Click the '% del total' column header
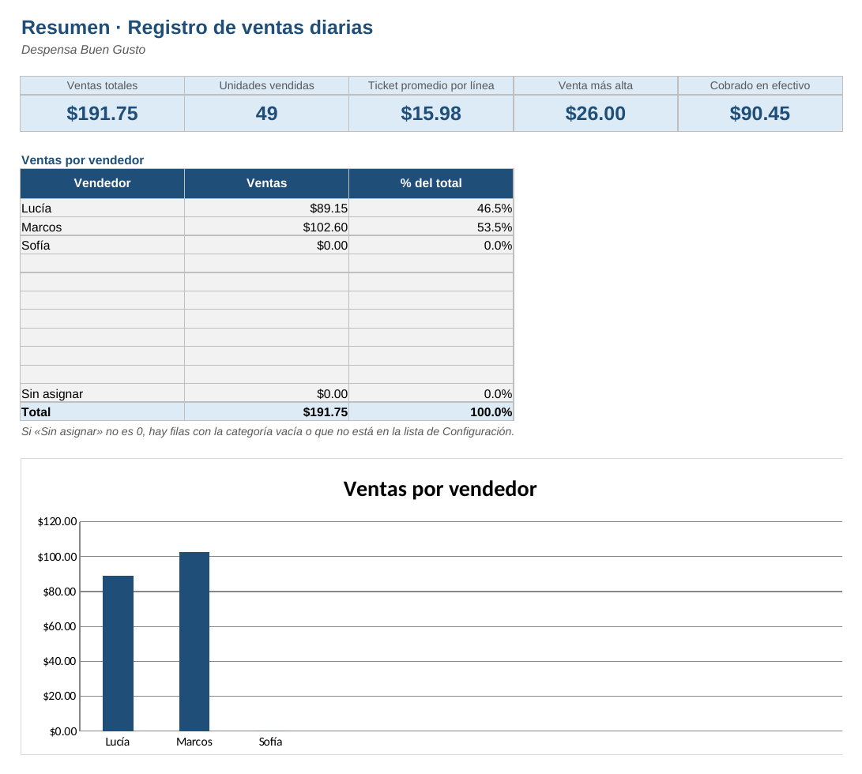Screen dimensions: 862x774 [431, 183]
